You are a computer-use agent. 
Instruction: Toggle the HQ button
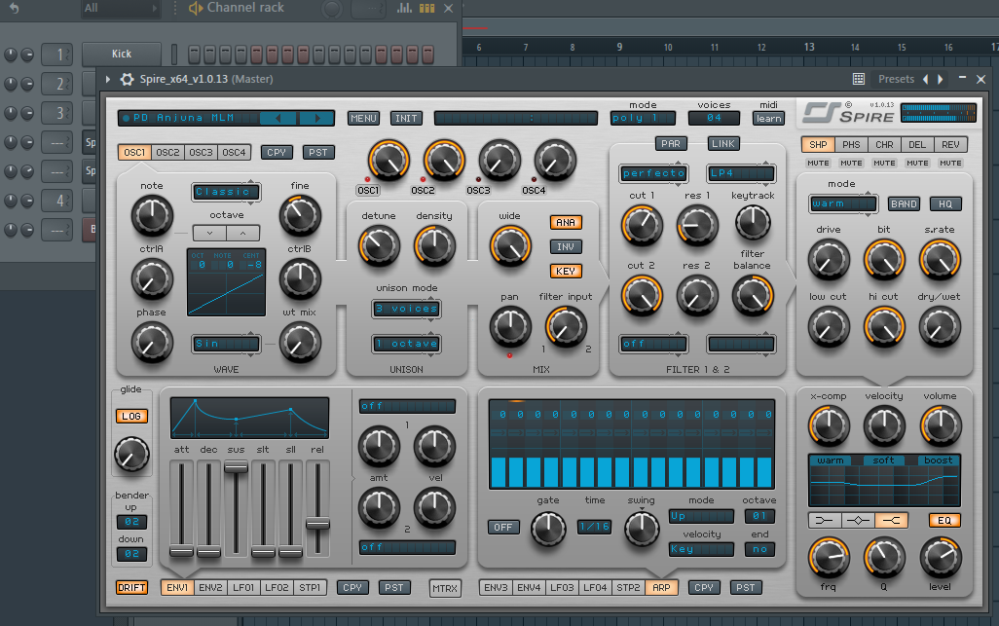[x=945, y=203]
